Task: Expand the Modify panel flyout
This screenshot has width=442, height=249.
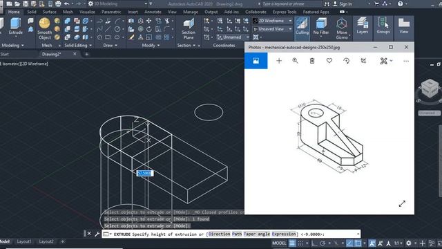Action: click(x=151, y=45)
